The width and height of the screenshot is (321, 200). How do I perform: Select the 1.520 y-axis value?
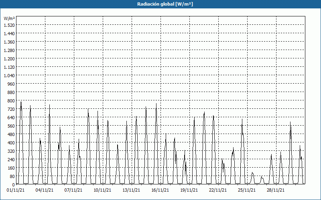pyautogui.click(x=9, y=25)
